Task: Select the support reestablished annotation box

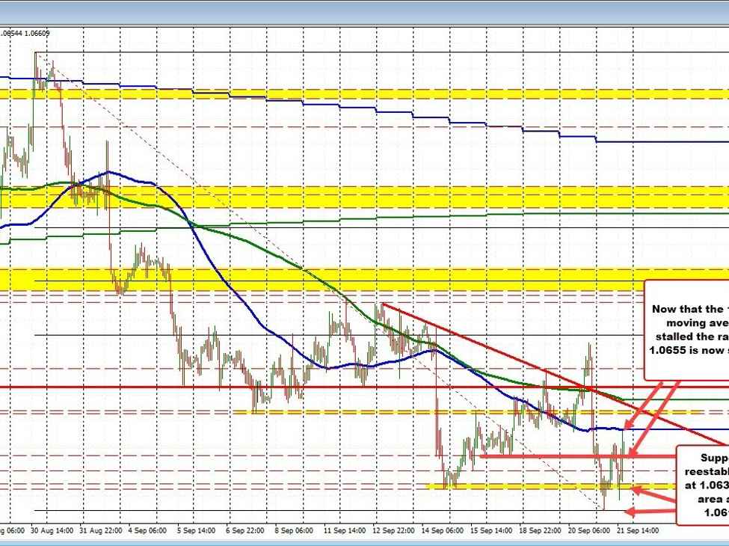Action: (702, 483)
